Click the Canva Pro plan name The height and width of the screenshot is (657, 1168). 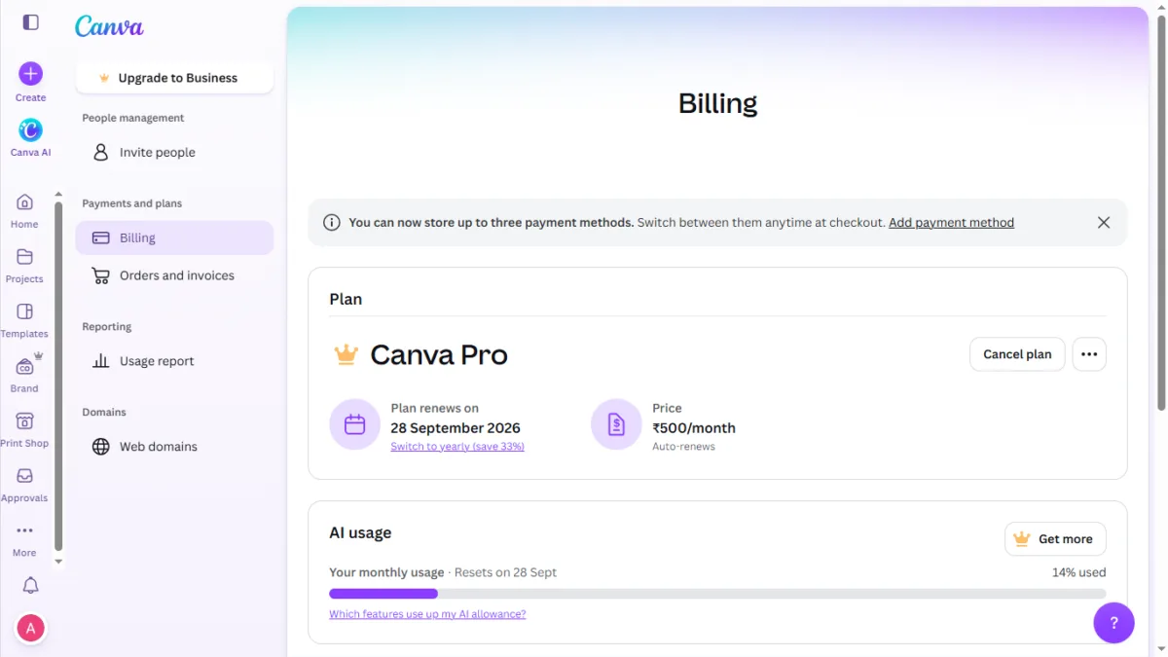click(x=439, y=355)
